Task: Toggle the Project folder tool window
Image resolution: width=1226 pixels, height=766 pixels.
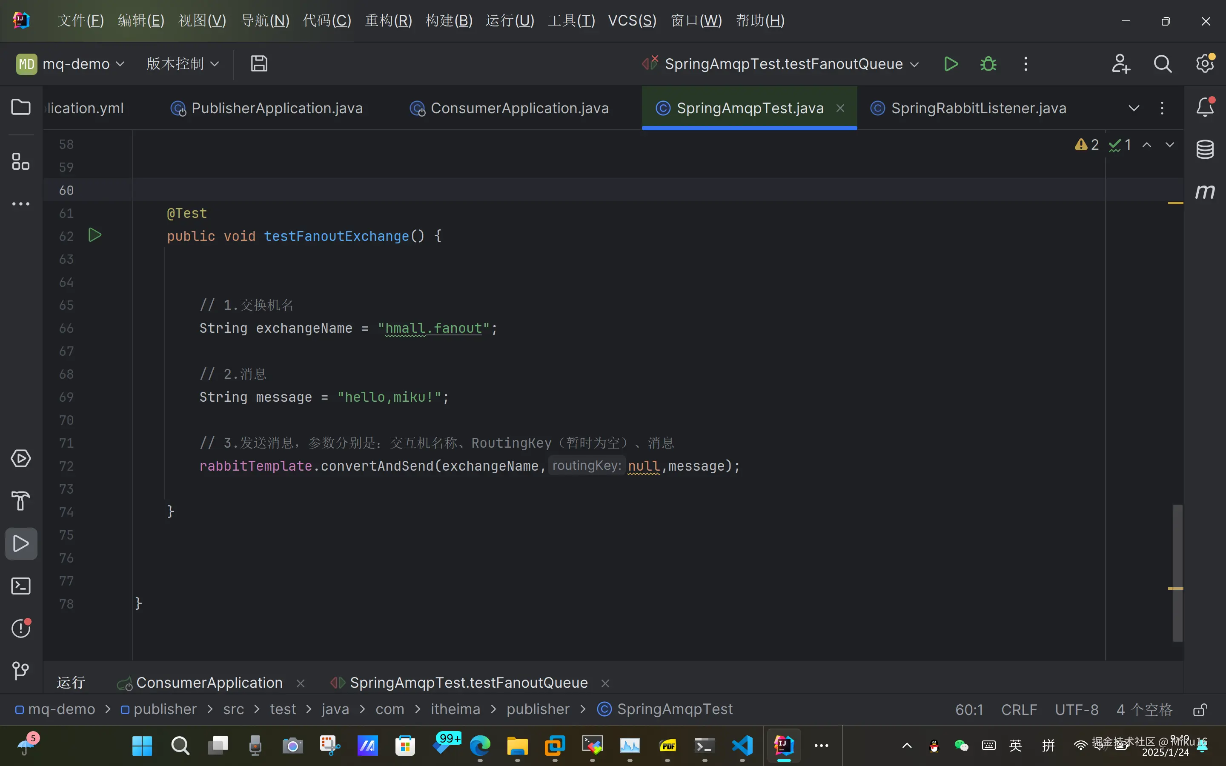Action: tap(21, 107)
